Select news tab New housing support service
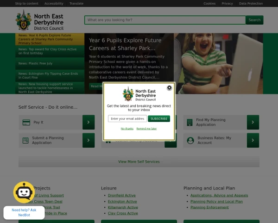This screenshot has width=278, height=223. tap(50, 88)
